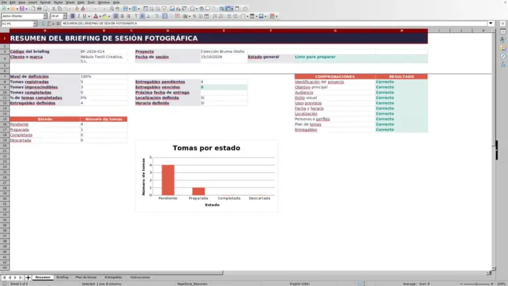Toggle Underline formatting
This screenshot has height=286, width=508.
[x=84, y=16]
